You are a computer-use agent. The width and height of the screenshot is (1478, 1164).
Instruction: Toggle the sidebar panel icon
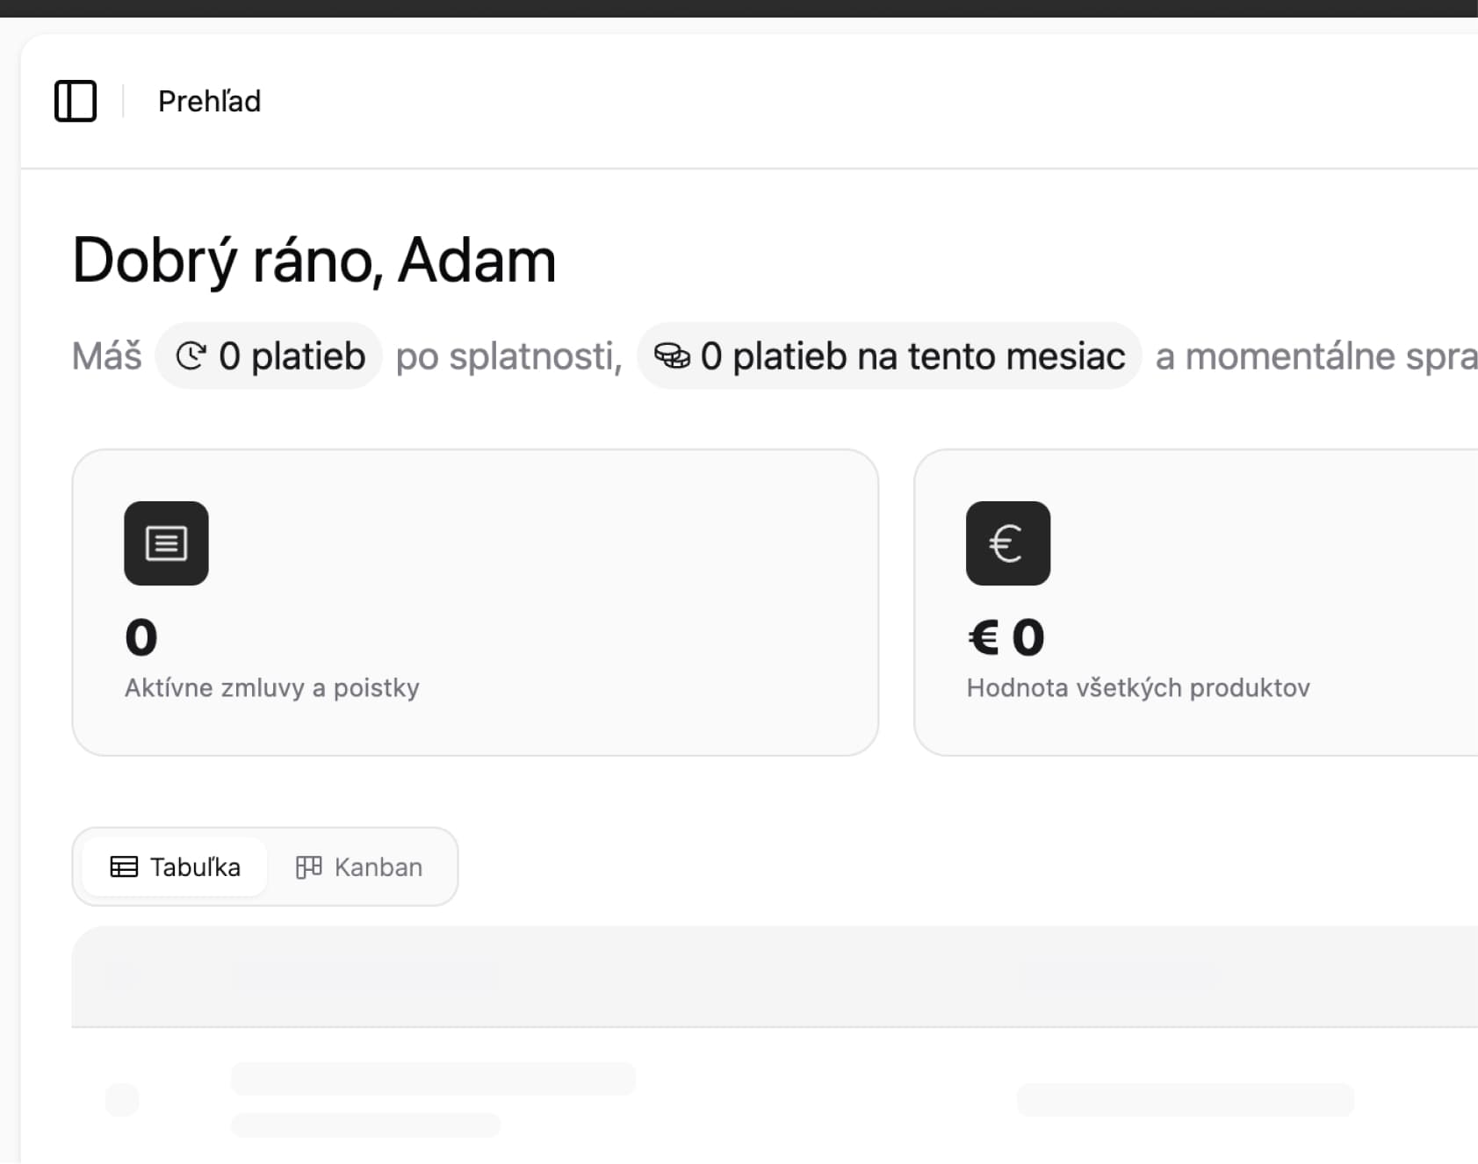76,101
